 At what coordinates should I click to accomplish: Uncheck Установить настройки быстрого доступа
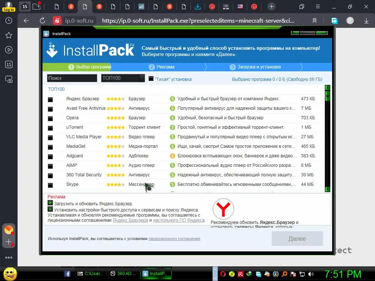coord(50,209)
